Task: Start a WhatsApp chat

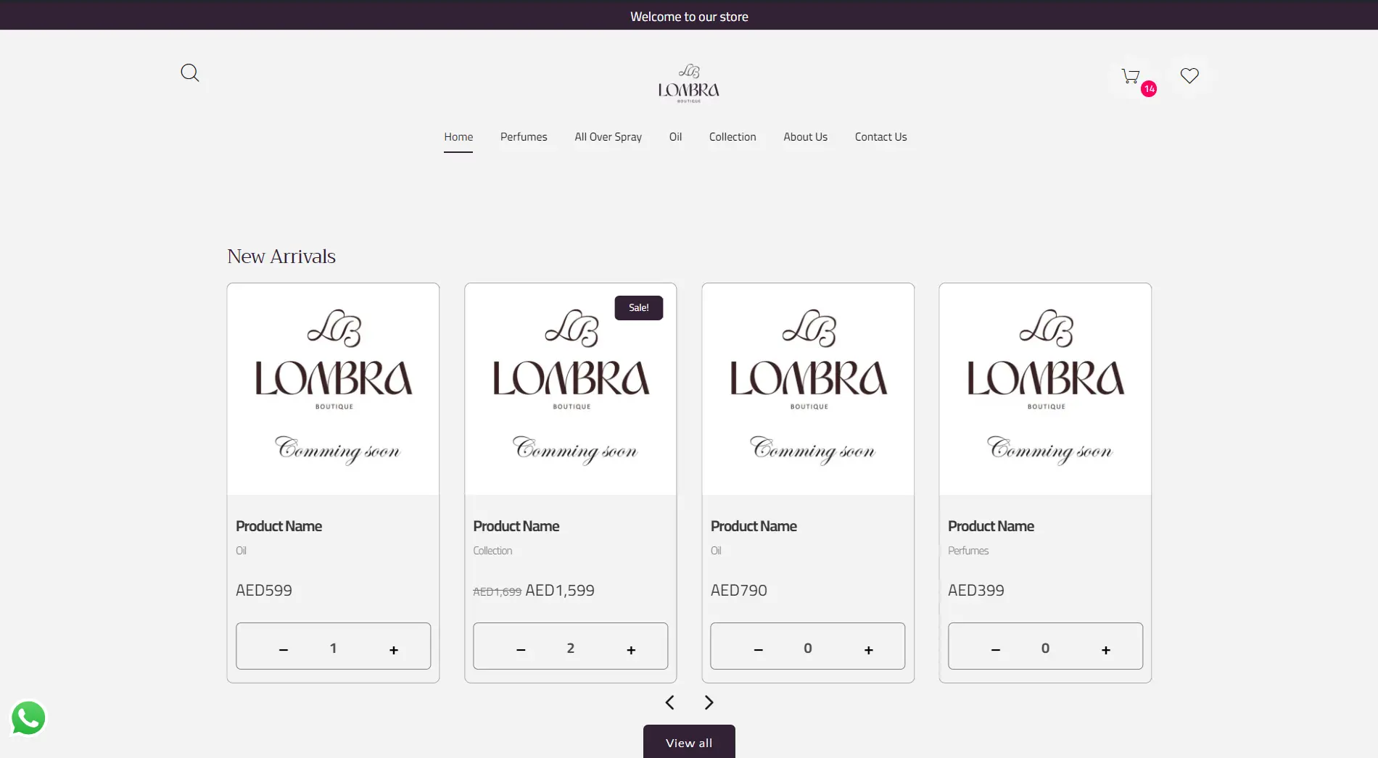Action: 28,718
